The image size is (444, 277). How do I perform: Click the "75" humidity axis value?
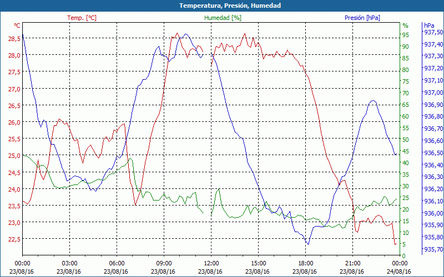click(406, 81)
